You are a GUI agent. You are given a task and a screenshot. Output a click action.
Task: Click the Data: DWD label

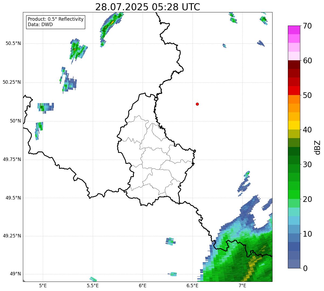pos(40,24)
